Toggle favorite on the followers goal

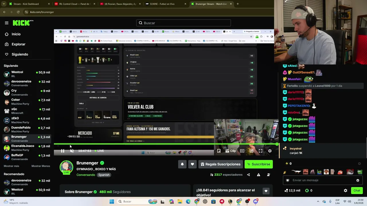point(266,191)
